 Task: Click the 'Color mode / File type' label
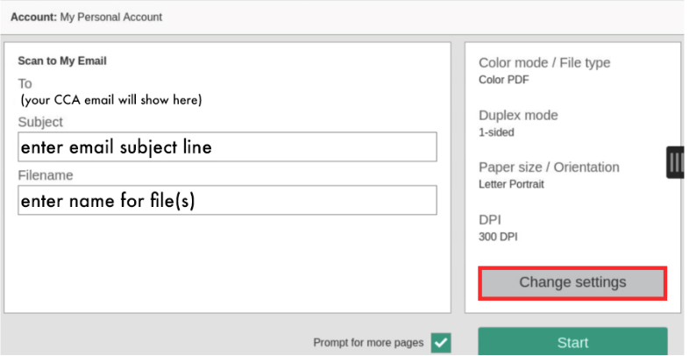coord(544,63)
